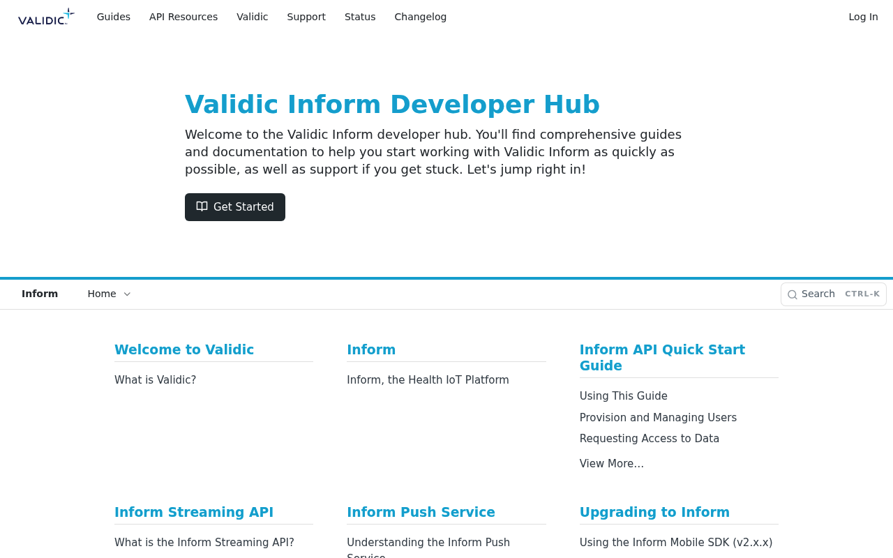Open the Home navigation dropdown
The width and height of the screenshot is (893, 558).
coord(109,294)
